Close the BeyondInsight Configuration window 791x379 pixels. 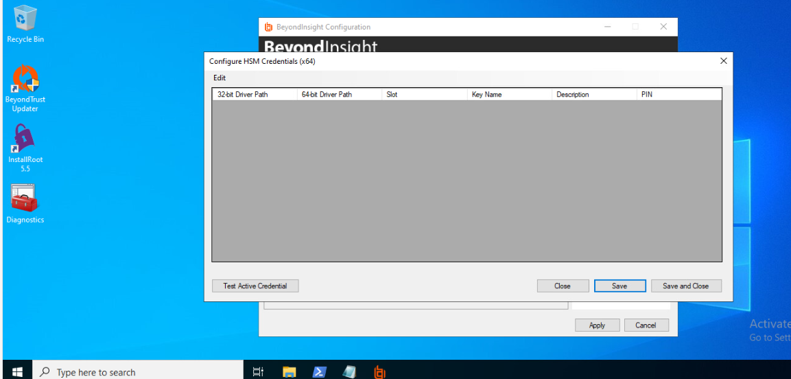tap(664, 27)
